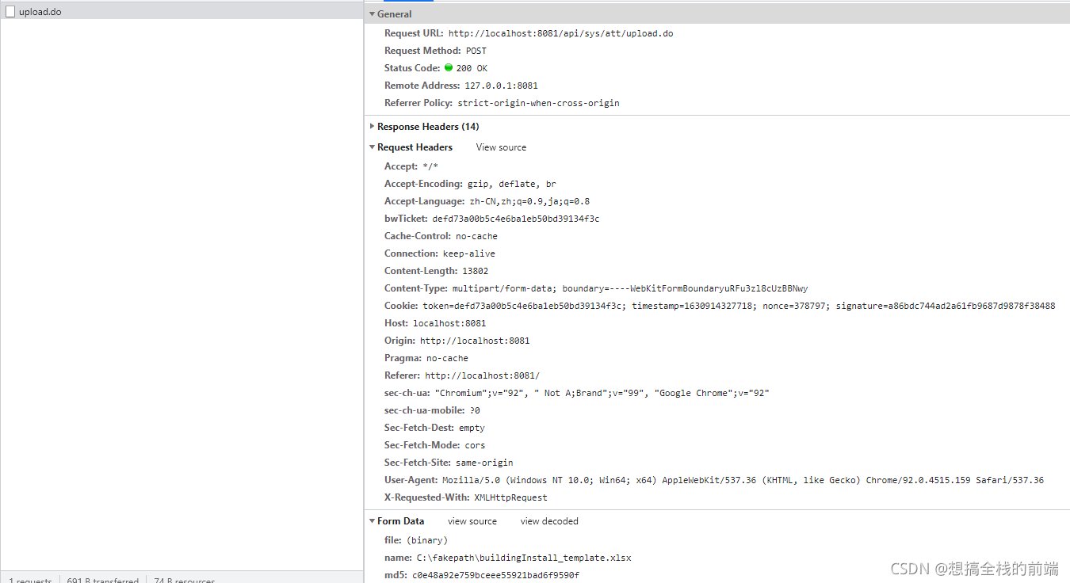Click the Content-Length value 13802
This screenshot has width=1070, height=583.
(x=476, y=271)
